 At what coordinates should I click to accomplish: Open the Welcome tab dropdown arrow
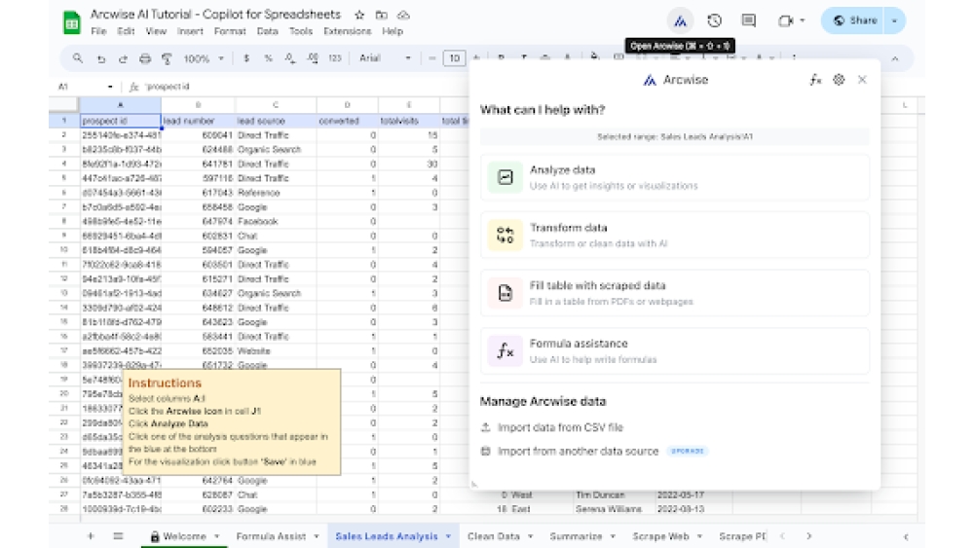217,536
